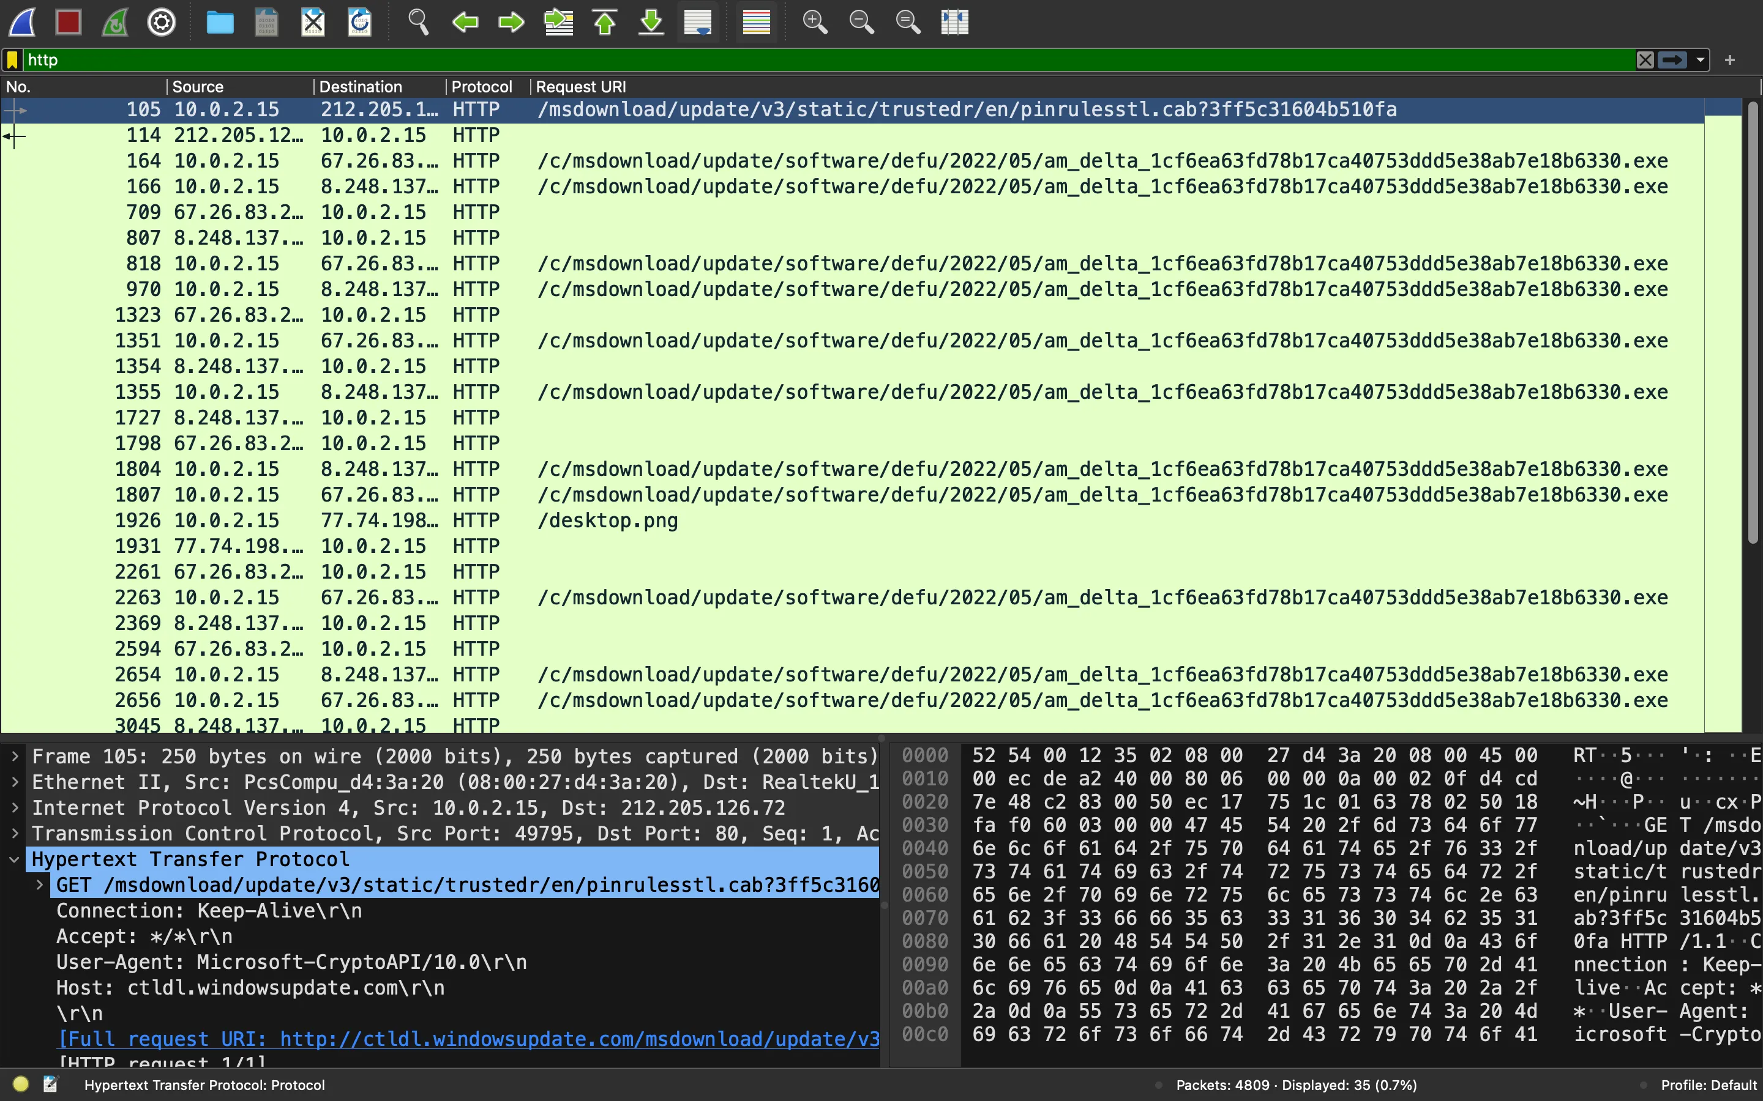This screenshot has height=1101, width=1763.
Task: Collapse Hypertext Transfer Protocol section
Action: pyautogui.click(x=15, y=860)
